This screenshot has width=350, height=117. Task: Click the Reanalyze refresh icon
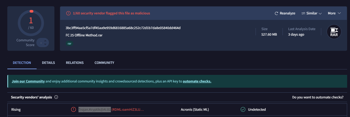(276, 13)
